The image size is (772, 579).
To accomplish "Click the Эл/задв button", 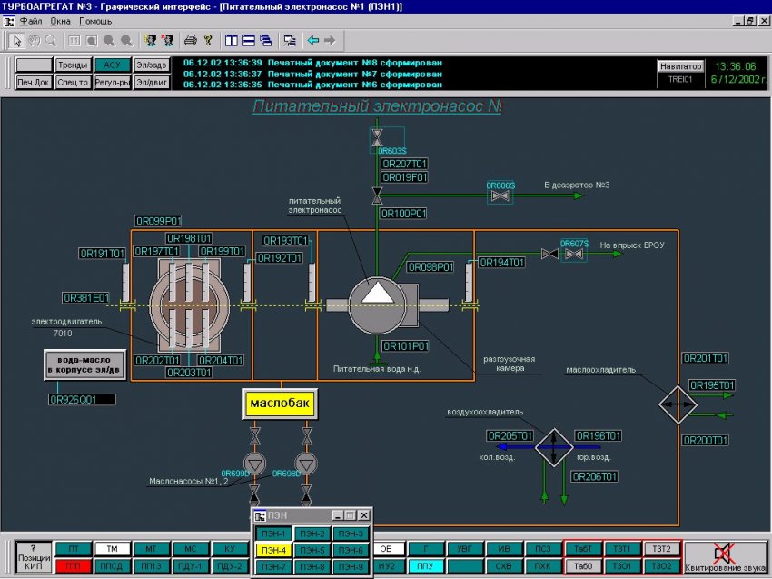I will (x=152, y=65).
